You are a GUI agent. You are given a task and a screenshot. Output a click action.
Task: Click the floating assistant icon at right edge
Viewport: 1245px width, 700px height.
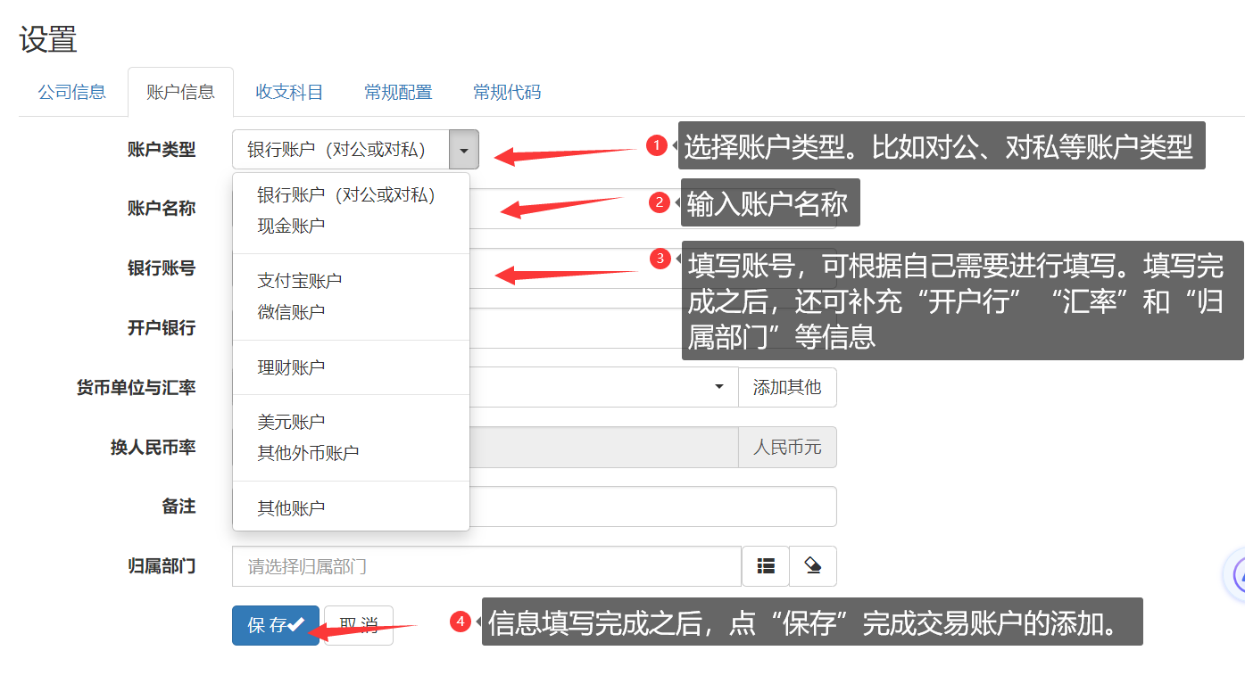pyautogui.click(x=1237, y=575)
